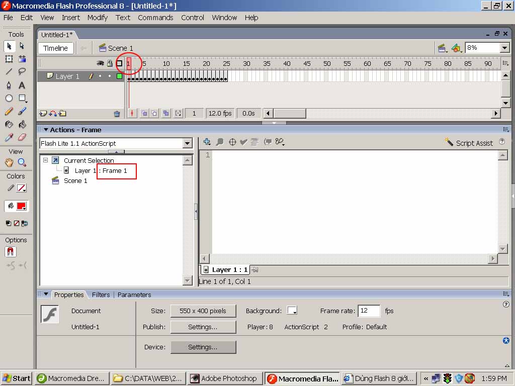The height and width of the screenshot is (386, 515).
Task: Select the Ink Bottle tool
Action: [x=9, y=124]
